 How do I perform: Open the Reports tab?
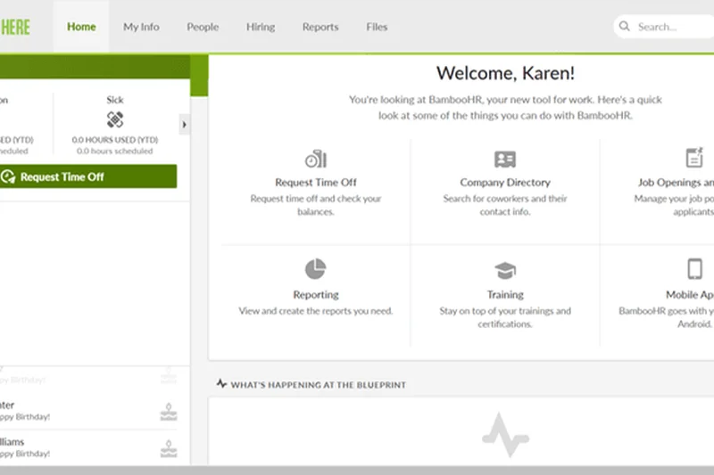(x=320, y=27)
